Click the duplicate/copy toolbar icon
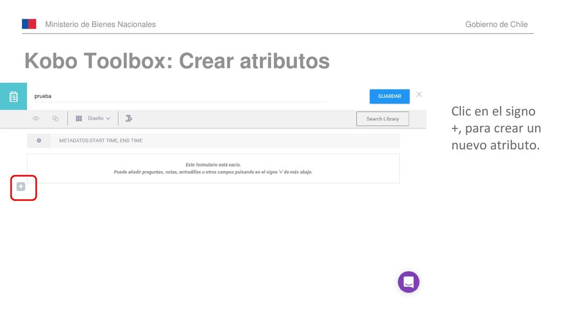The image size is (563, 316). pos(56,119)
